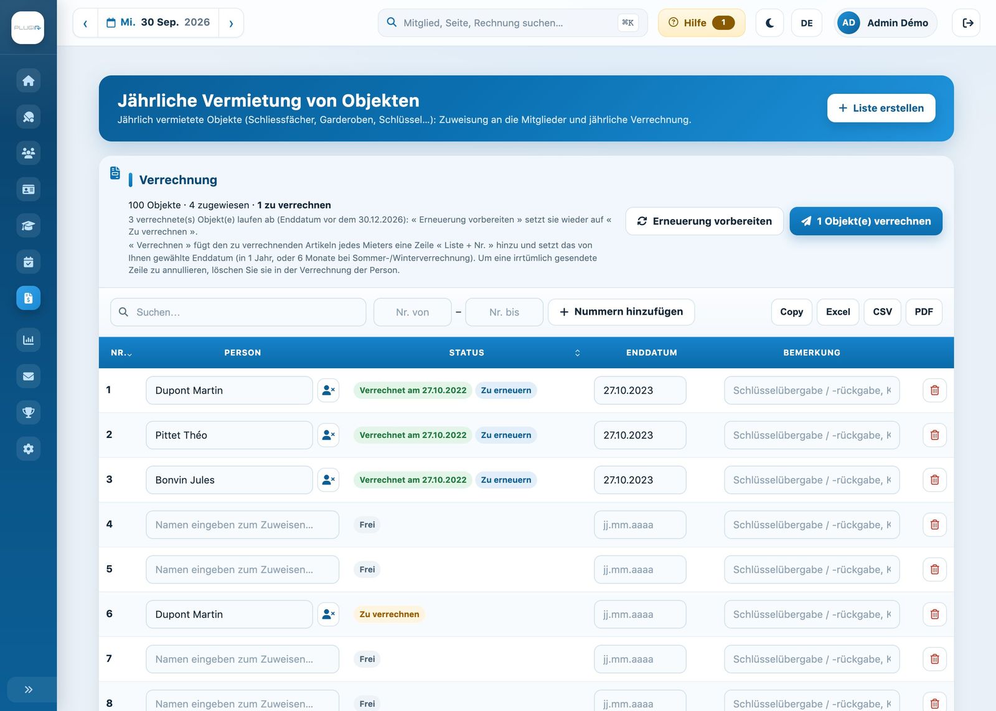This screenshot has width=996, height=711.
Task: Open the graduation cap courses icon
Action: pyautogui.click(x=28, y=226)
